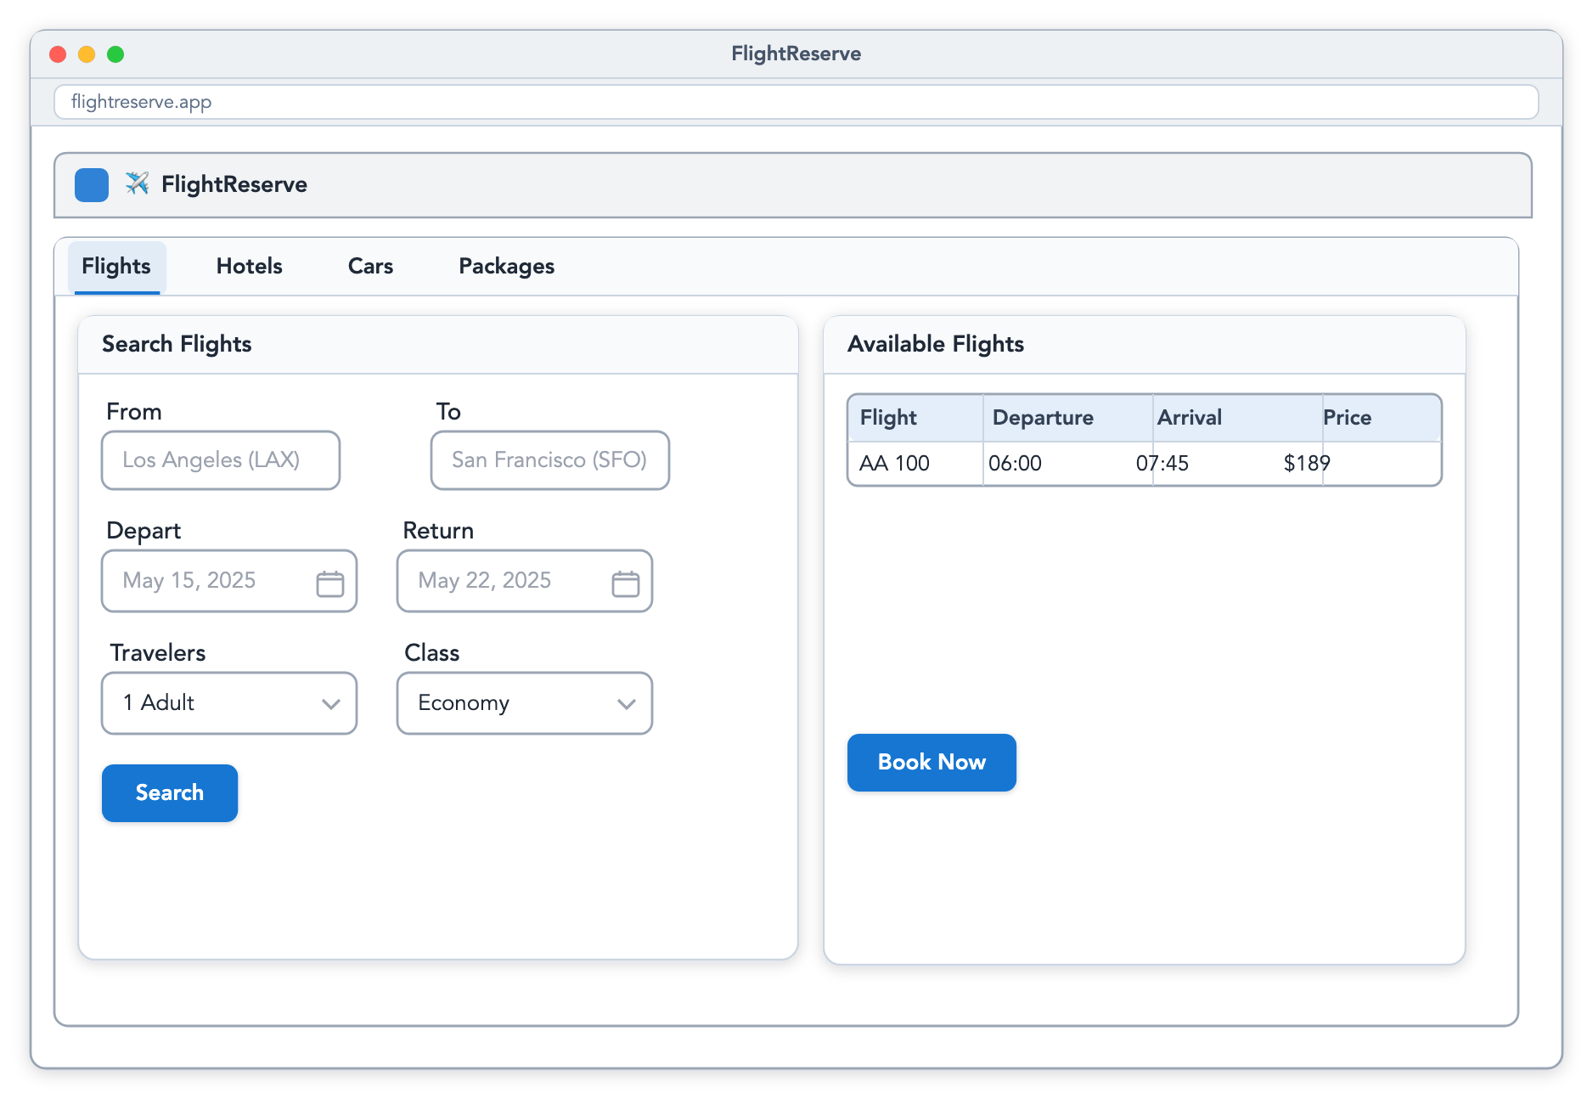The image size is (1593, 1099).
Task: Click the Book Now button
Action: [932, 763]
